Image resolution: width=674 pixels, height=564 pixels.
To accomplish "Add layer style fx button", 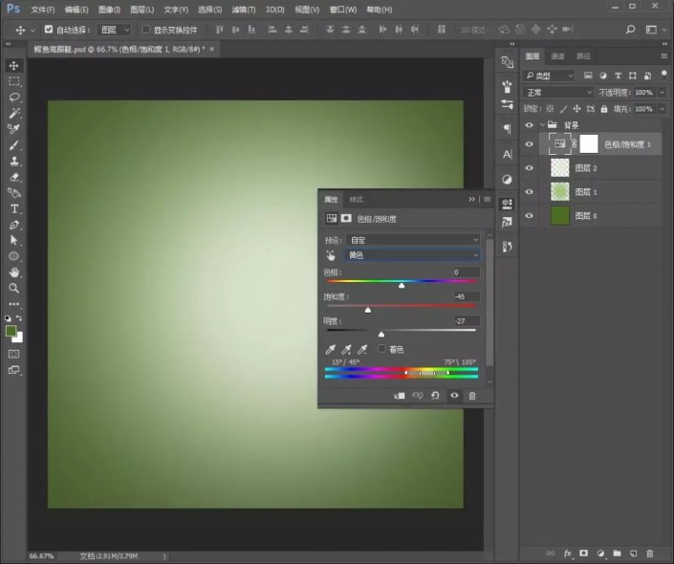I will 567,553.
